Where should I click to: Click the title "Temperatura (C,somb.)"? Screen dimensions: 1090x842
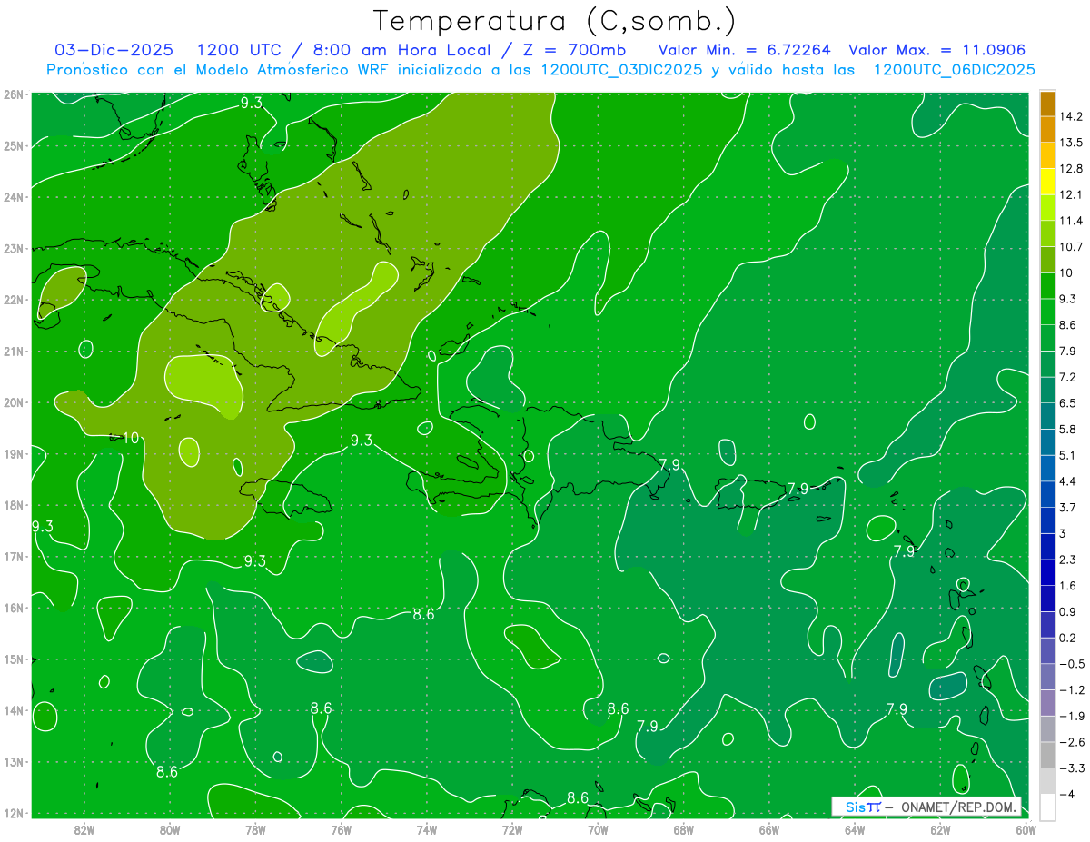555,21
